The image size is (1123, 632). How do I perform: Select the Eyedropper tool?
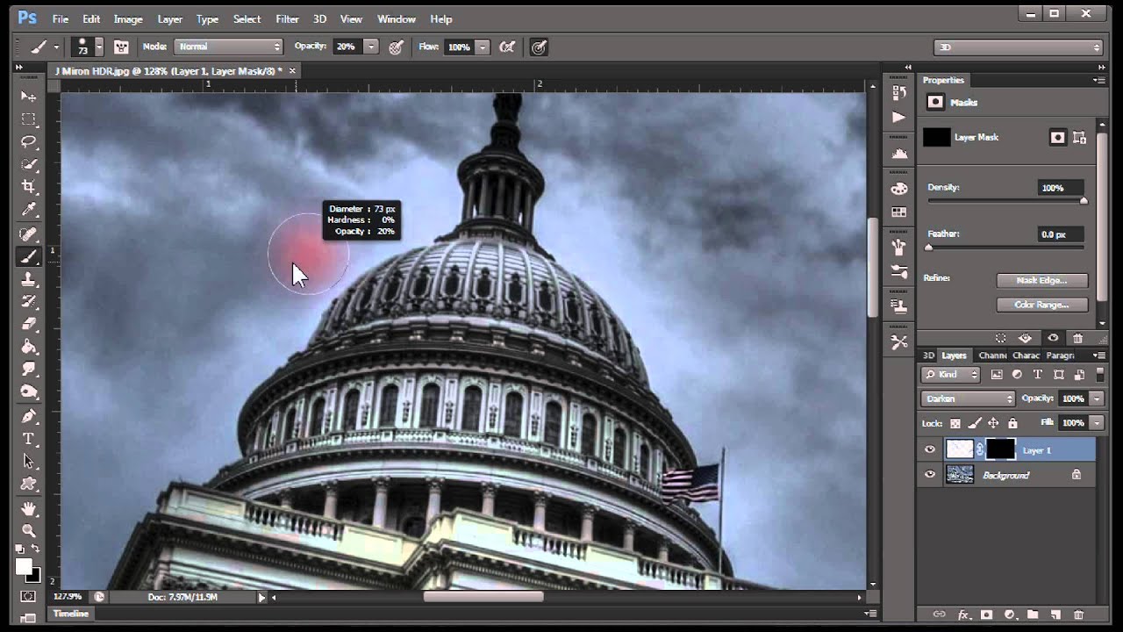pyautogui.click(x=29, y=210)
